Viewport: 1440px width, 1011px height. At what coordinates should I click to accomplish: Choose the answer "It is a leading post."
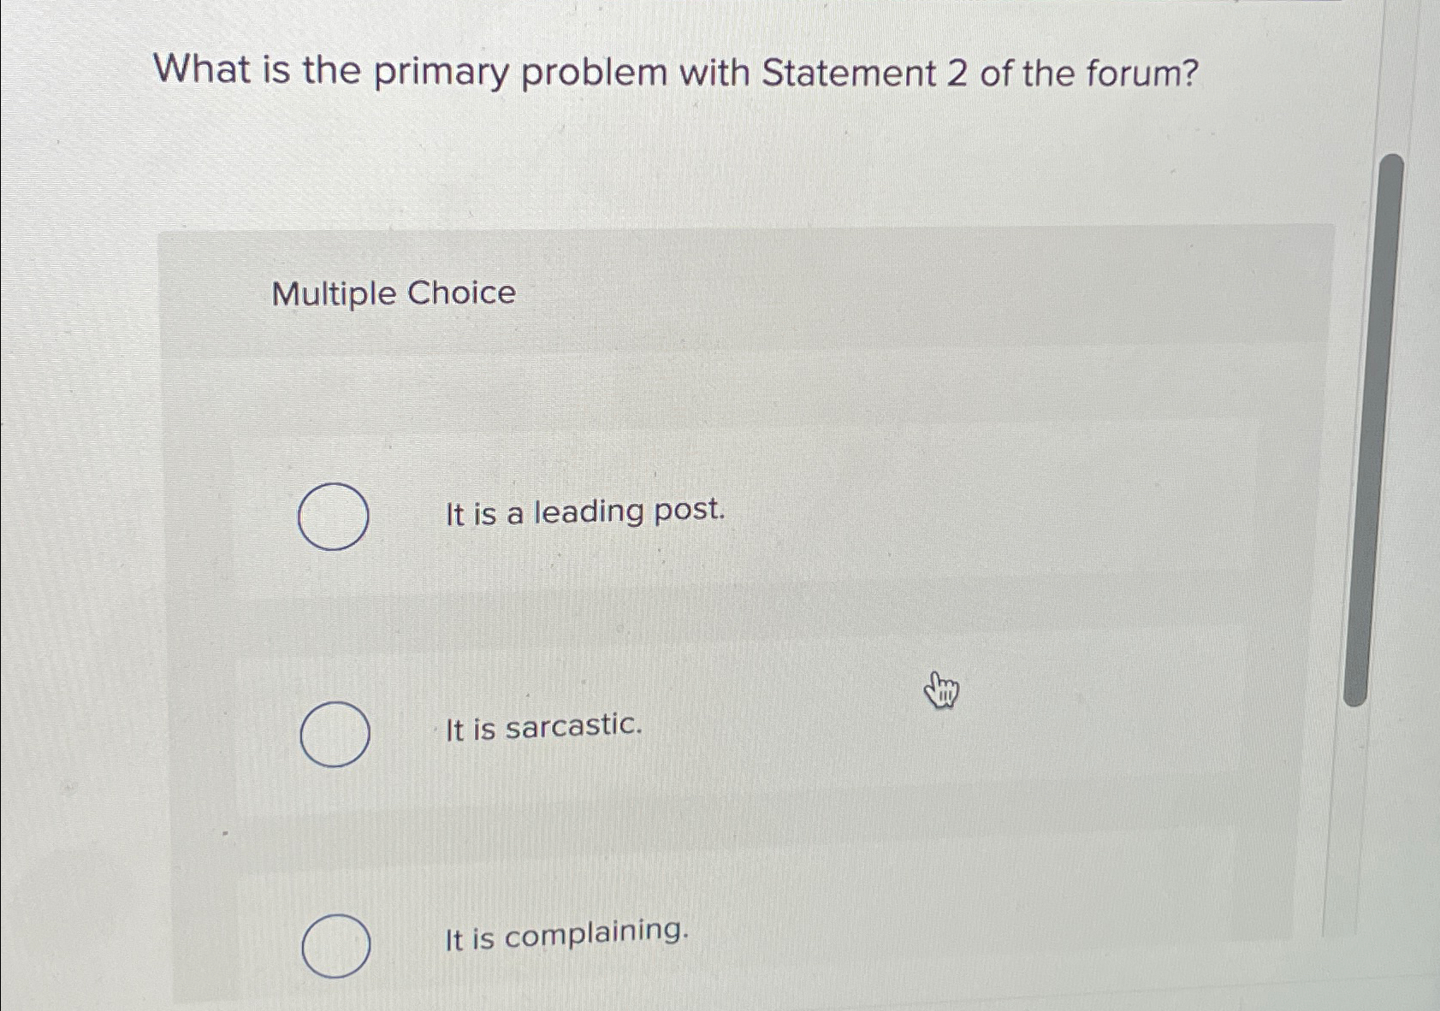pyautogui.click(x=584, y=512)
